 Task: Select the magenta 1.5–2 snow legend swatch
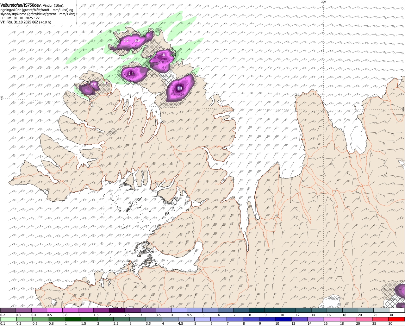pos(101,310)
